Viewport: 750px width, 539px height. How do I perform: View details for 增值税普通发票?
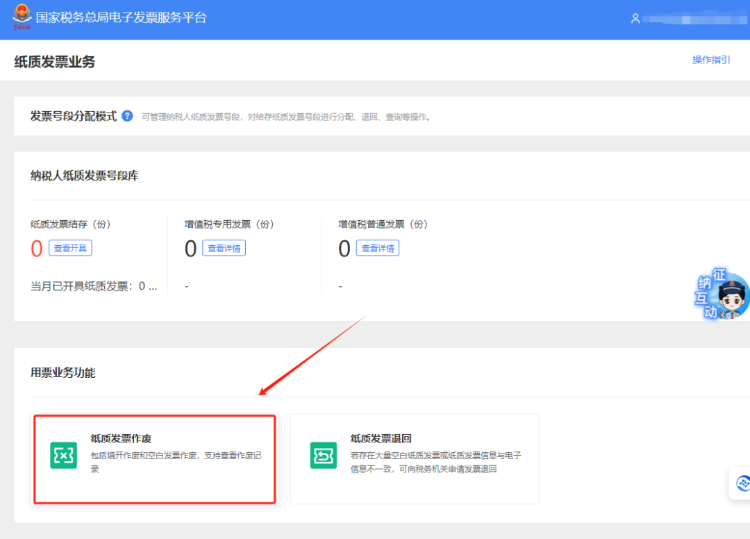click(377, 248)
